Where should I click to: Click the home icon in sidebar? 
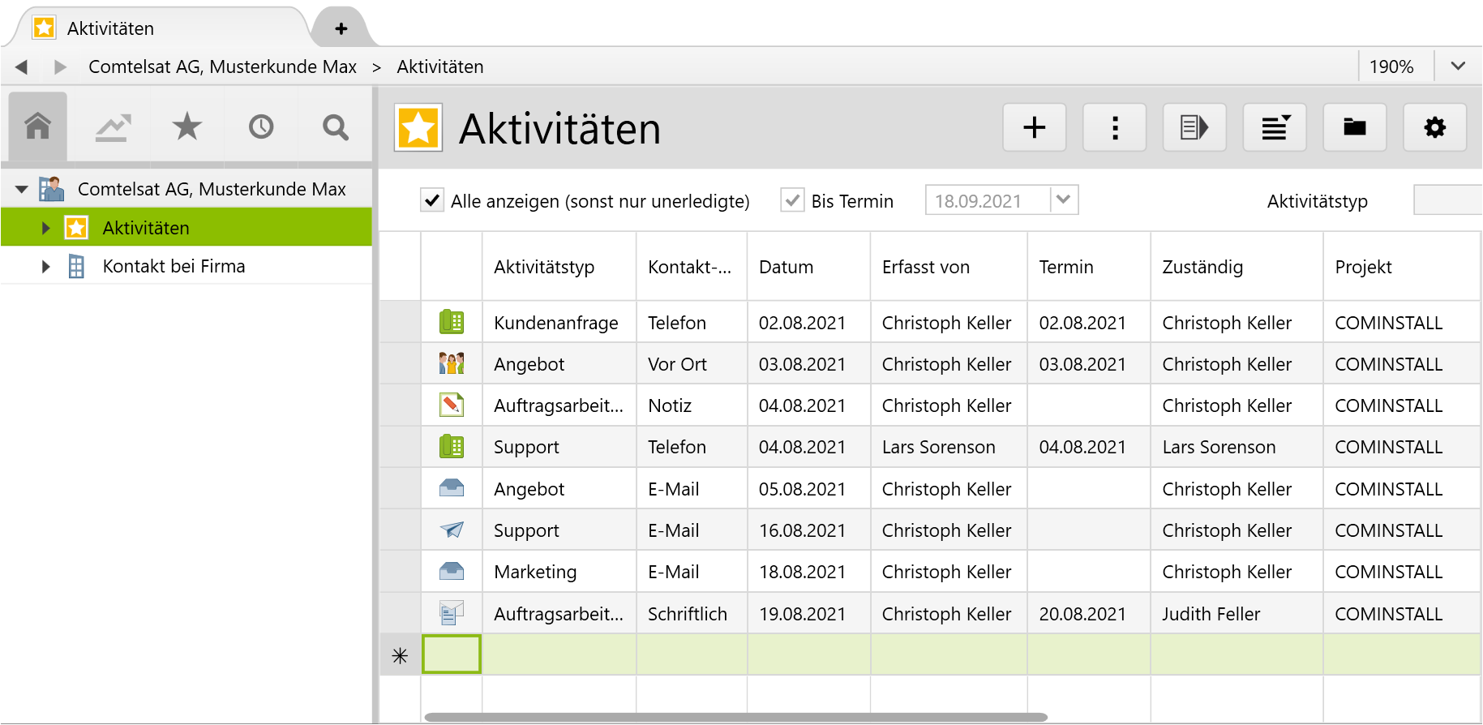(x=37, y=127)
